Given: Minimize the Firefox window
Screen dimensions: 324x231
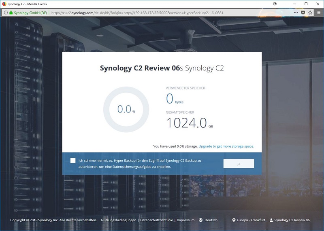Looking at the screenshot, I should 294,4.
